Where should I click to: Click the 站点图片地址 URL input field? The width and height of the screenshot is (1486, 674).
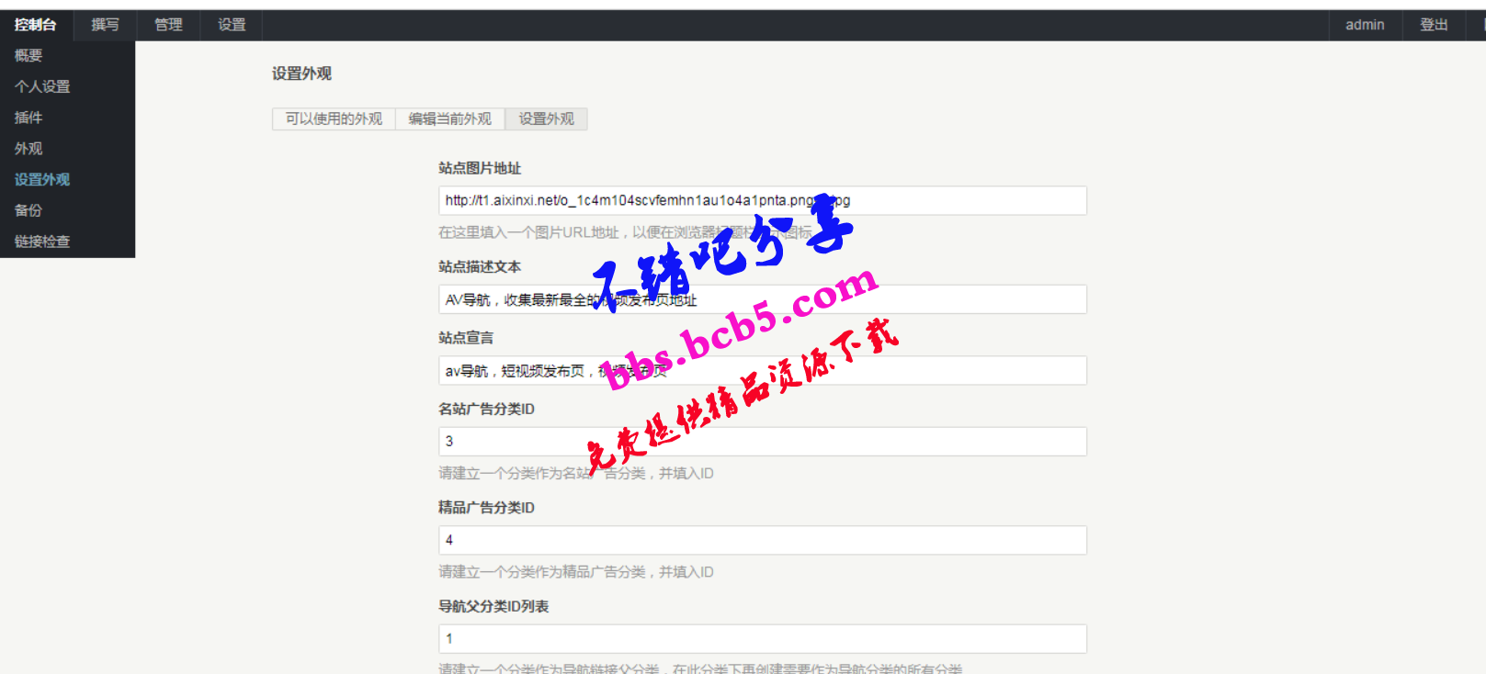tap(763, 200)
